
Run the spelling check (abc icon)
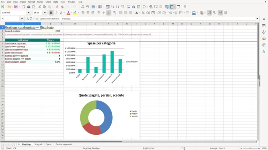tap(88, 7)
